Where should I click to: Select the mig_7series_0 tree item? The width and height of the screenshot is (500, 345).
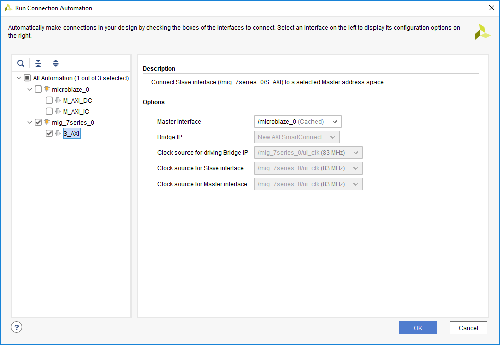73,122
